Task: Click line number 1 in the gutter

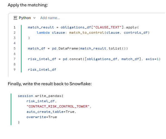Action: pos(14,27)
